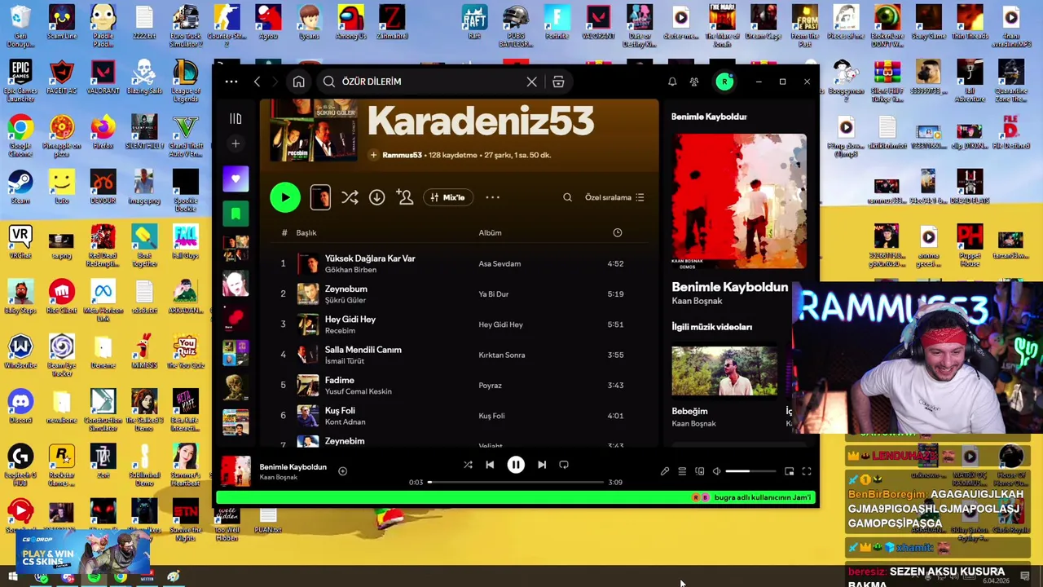
Task: Add Benimle Kayboldun to Liked Songs
Action: tap(342, 471)
